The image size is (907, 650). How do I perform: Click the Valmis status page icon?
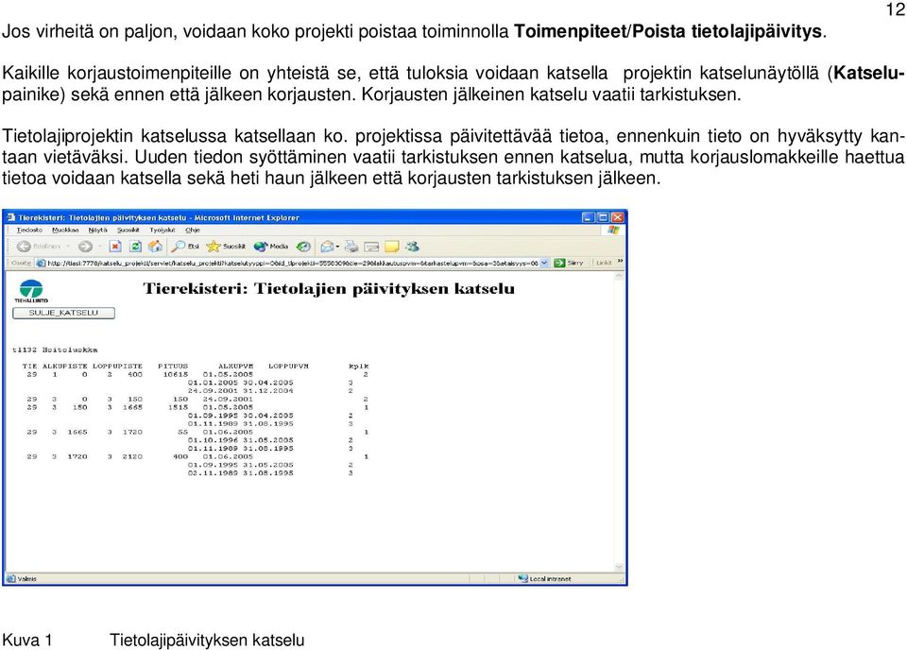[x=10, y=578]
